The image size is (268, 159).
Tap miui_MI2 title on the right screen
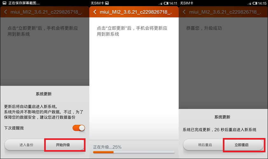(225, 12)
